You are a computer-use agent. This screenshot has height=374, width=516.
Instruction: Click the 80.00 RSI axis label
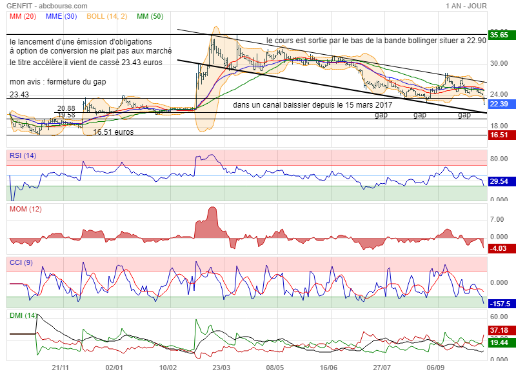point(499,159)
